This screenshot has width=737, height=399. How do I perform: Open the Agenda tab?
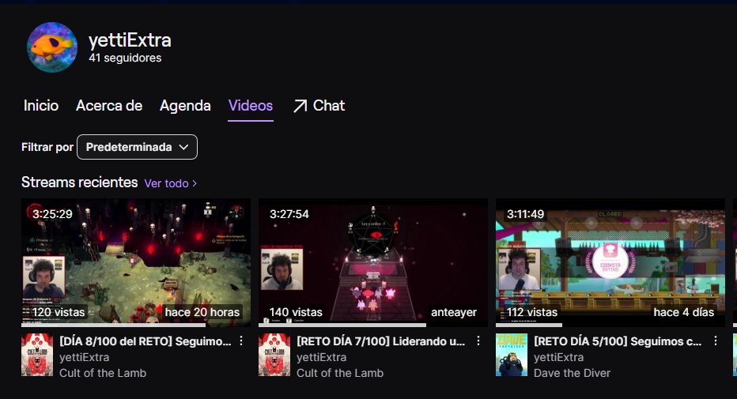[x=185, y=106]
